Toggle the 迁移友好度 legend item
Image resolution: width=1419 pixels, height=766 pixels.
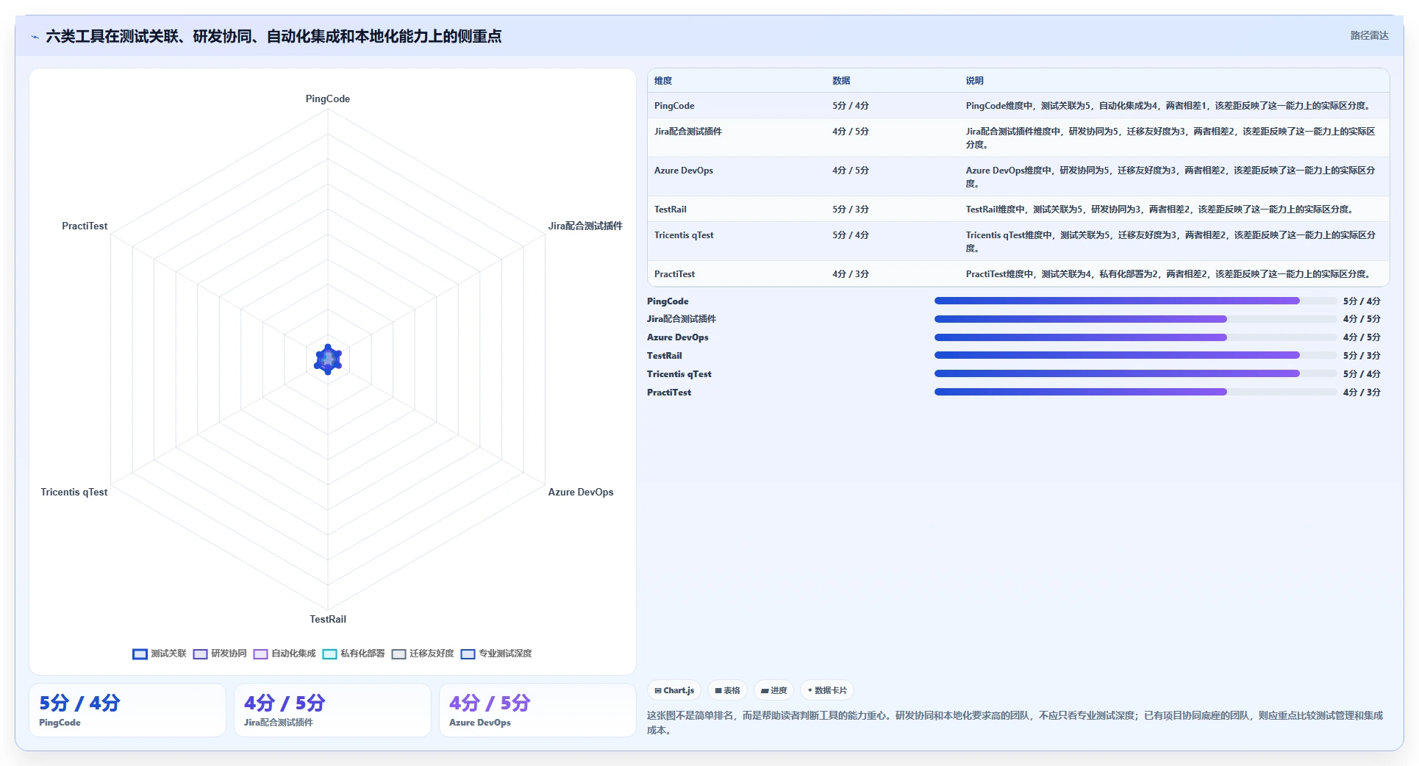pyautogui.click(x=423, y=654)
